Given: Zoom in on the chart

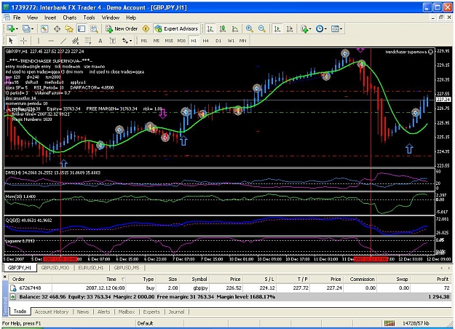Looking at the screenshot, I should pos(249,28).
